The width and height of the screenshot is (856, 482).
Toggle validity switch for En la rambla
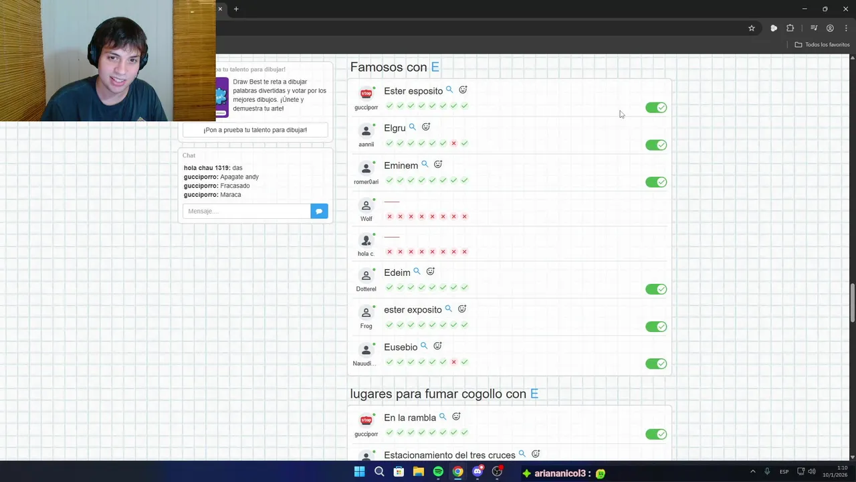pos(656,434)
